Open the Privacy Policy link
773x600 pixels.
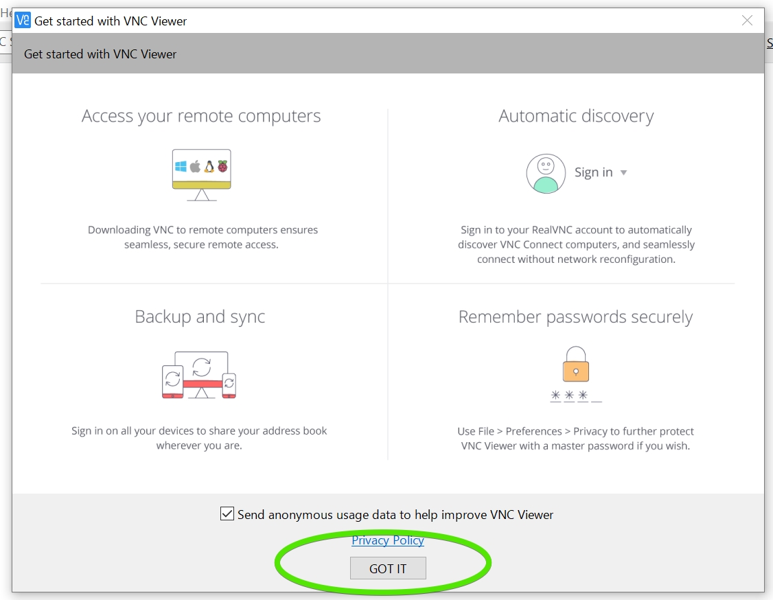pyautogui.click(x=388, y=540)
